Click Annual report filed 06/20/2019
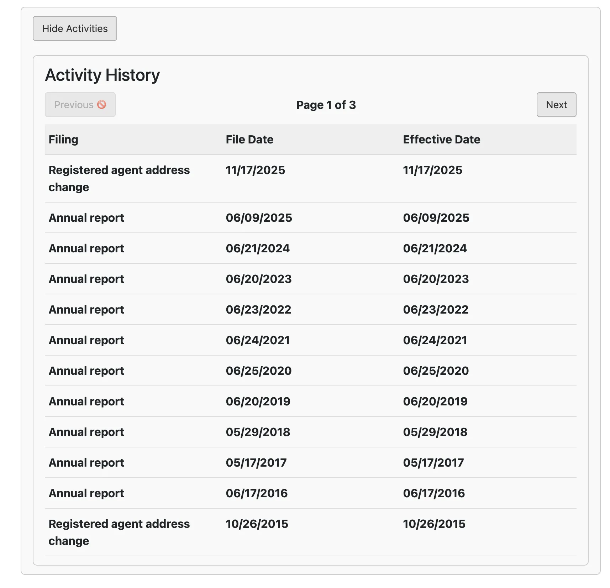Screen dimensions: 610x588 tap(86, 401)
